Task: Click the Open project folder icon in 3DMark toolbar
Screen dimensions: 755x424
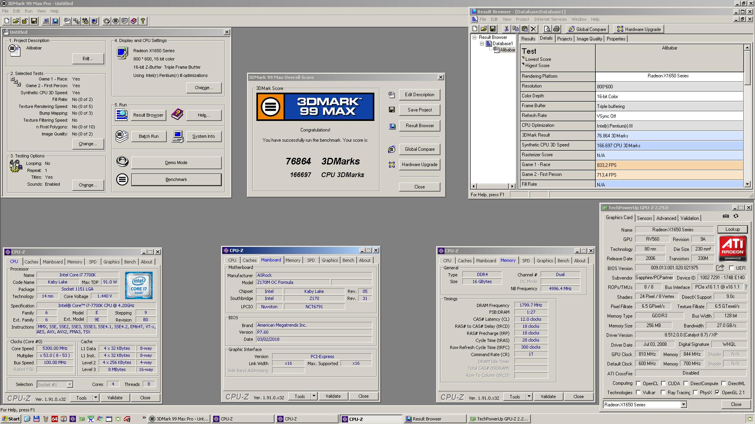Action: 16,21
